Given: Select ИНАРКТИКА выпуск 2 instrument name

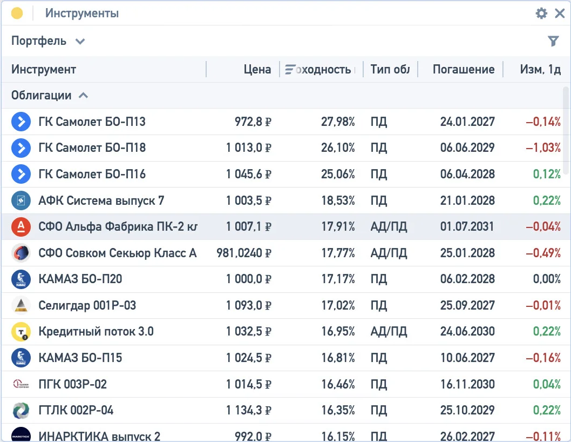Looking at the screenshot, I should click(99, 436).
